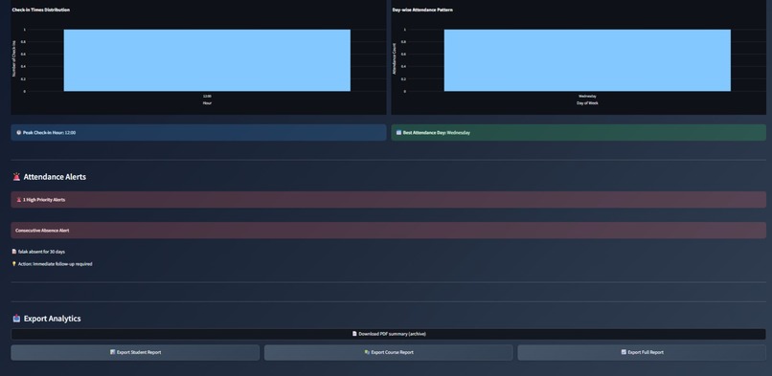Click the 'Hour' x-axis label
The image size is (772, 376).
(207, 103)
